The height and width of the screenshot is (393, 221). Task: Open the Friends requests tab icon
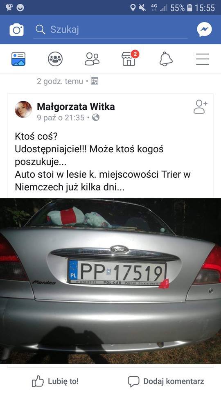[92, 59]
